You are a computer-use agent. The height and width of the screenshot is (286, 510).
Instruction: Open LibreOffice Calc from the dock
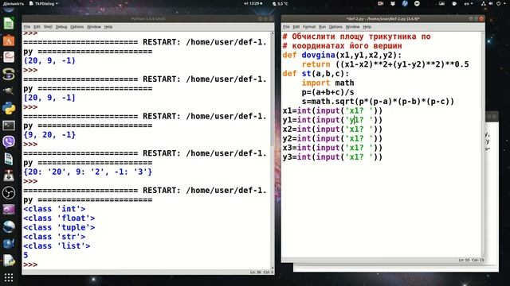[x=9, y=24]
